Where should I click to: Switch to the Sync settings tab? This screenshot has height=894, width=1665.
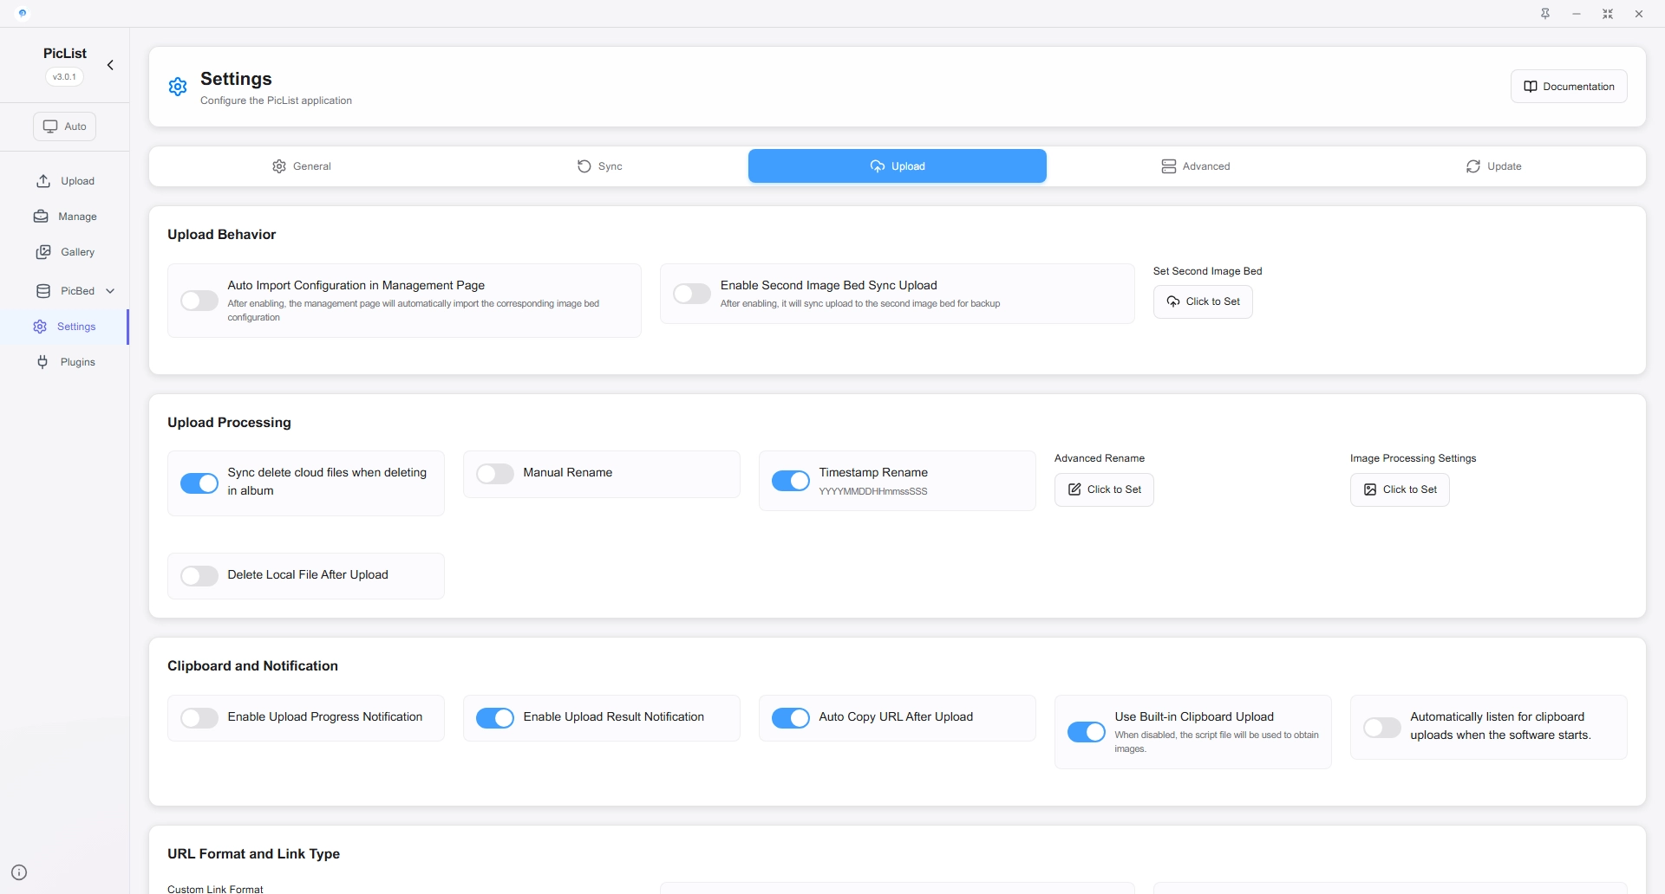click(600, 166)
